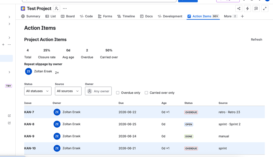Open issue KAN-8 link
273x157 pixels.
29,124
